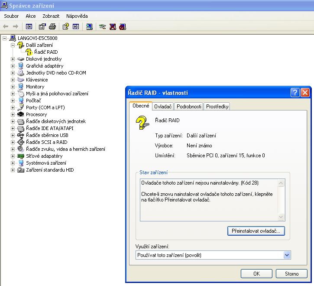Collapse the LANGOVI-E5C5808 root node
This screenshot has width=314, height=286.
click(4, 38)
